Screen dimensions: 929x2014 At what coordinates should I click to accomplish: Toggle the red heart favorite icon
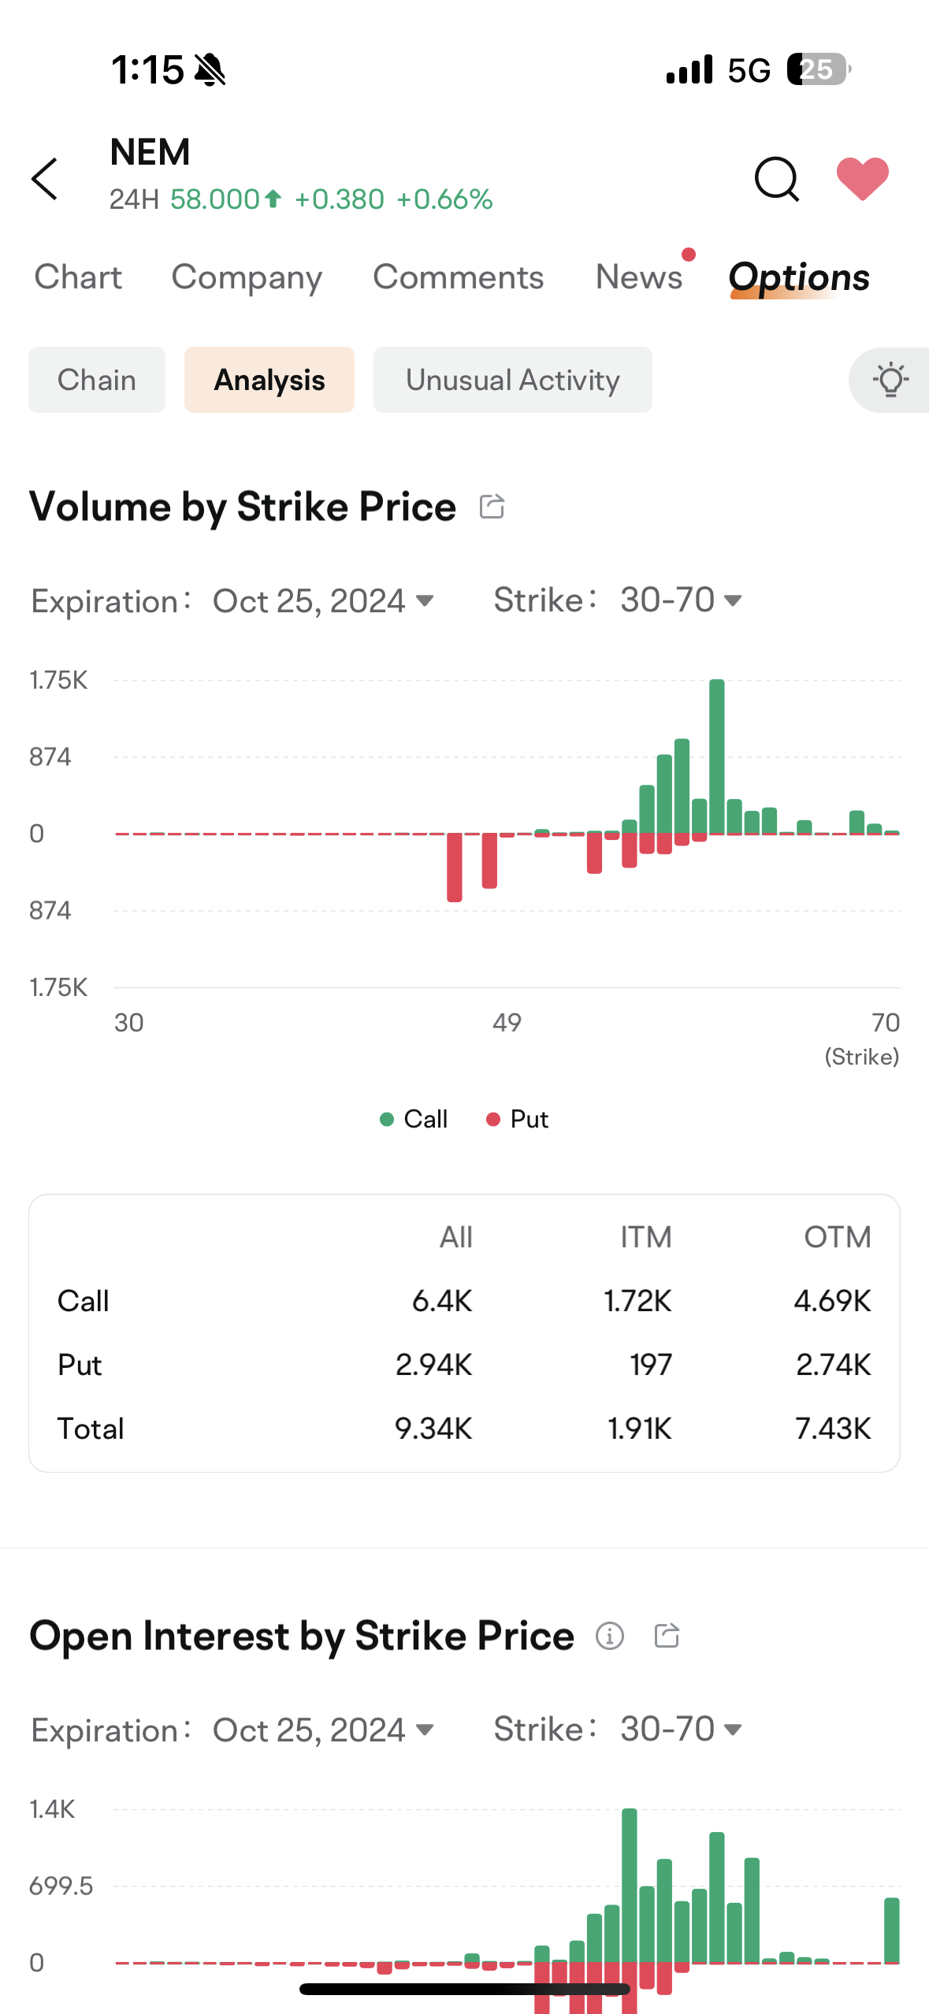click(862, 179)
